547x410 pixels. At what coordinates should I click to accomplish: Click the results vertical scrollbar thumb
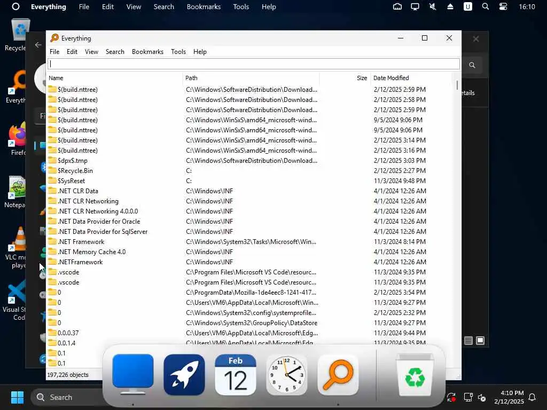coord(457,85)
